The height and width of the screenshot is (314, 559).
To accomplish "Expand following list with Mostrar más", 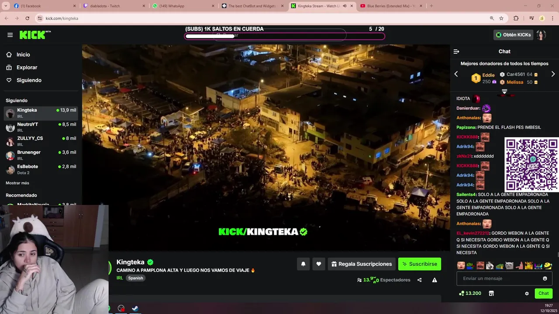I will point(17,183).
